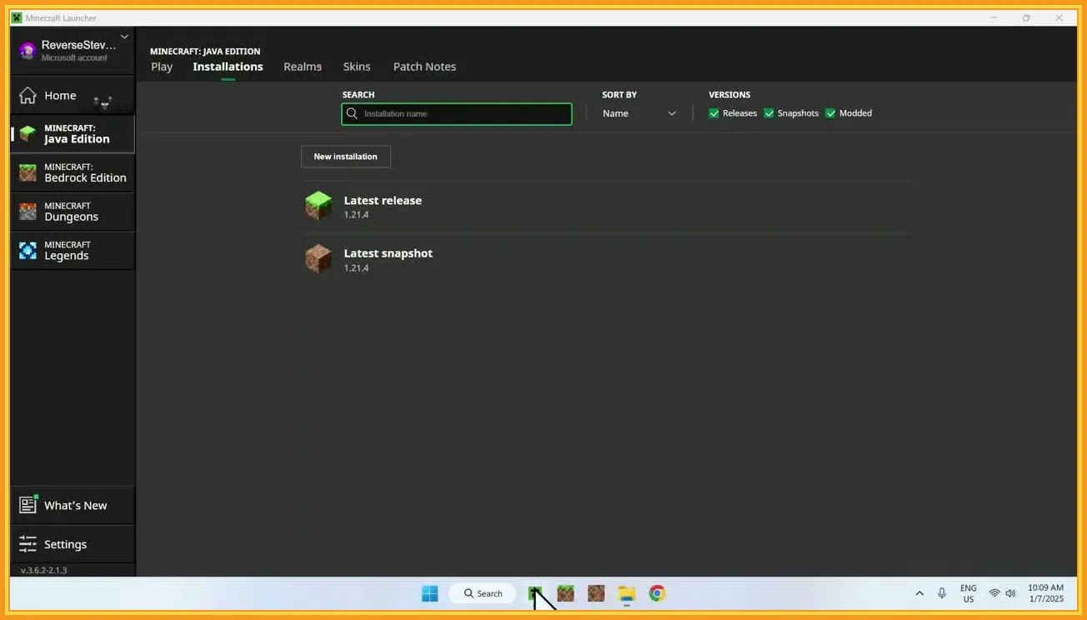Click the ReverseSteve account avatar
The height and width of the screenshot is (620, 1087).
[28, 51]
